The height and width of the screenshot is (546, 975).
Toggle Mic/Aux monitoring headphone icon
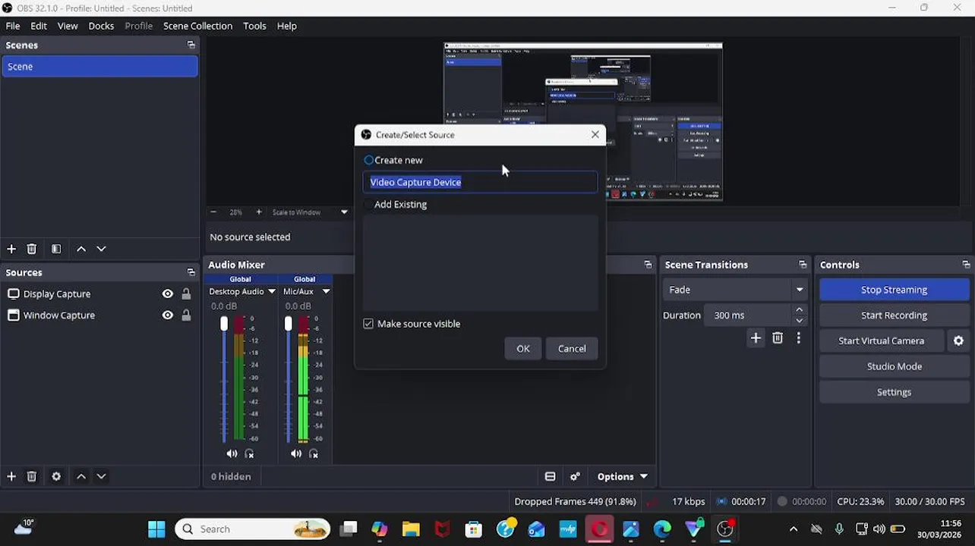coord(314,453)
